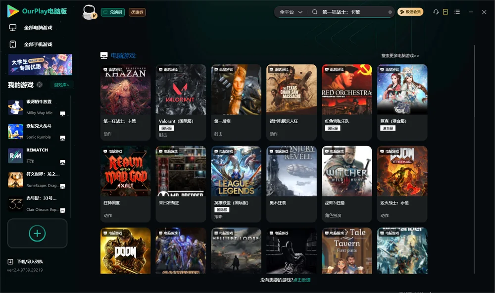This screenshot has width=495, height=293.
Task: Refresh the 我的游戏 list
Action: click(x=40, y=85)
